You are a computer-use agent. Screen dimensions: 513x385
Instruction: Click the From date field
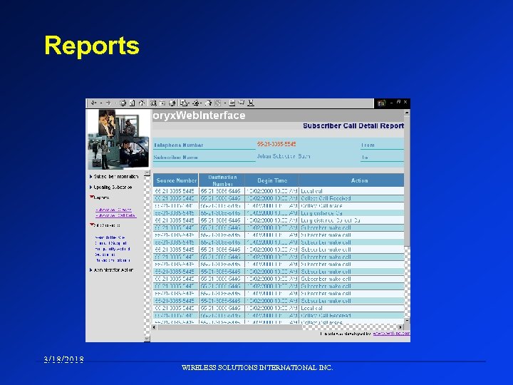point(382,145)
